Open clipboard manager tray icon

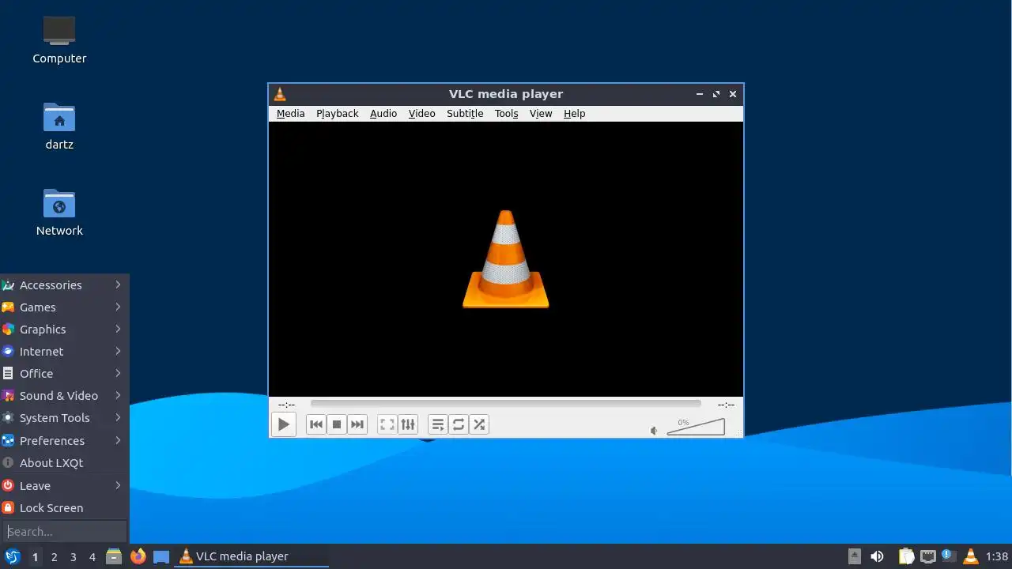[x=906, y=556]
